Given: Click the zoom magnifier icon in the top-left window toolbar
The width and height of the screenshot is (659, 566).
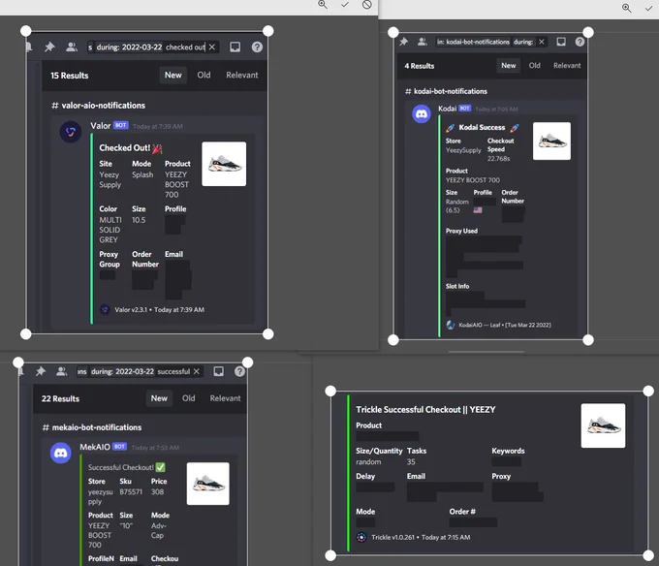Looking at the screenshot, I should pyautogui.click(x=323, y=5).
